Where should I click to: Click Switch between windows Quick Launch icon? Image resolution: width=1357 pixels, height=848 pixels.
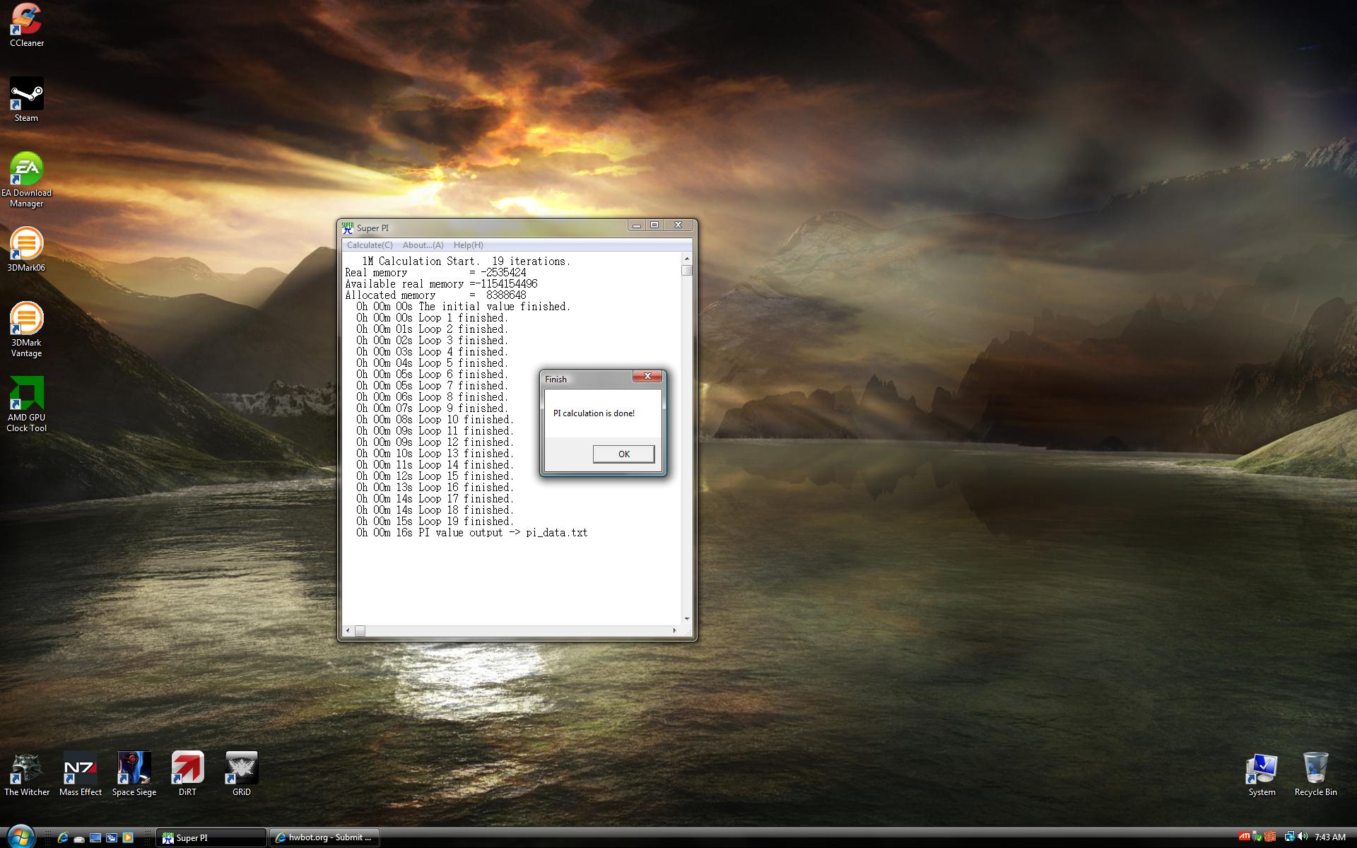pos(112,837)
